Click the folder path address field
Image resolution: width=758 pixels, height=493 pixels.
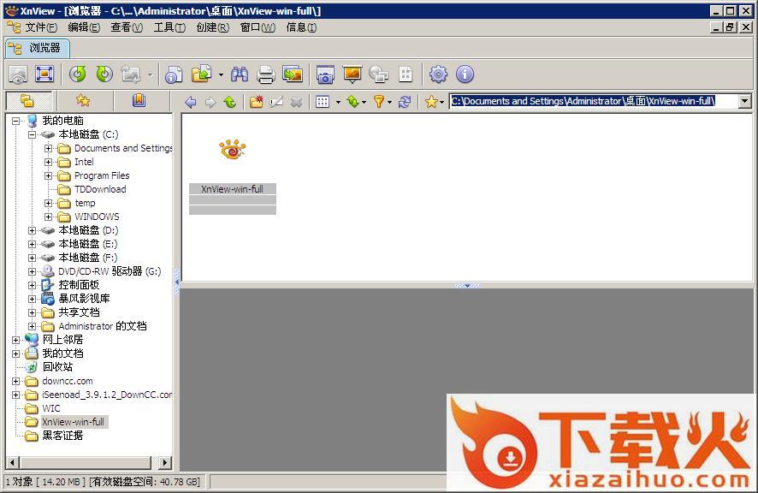pos(590,101)
